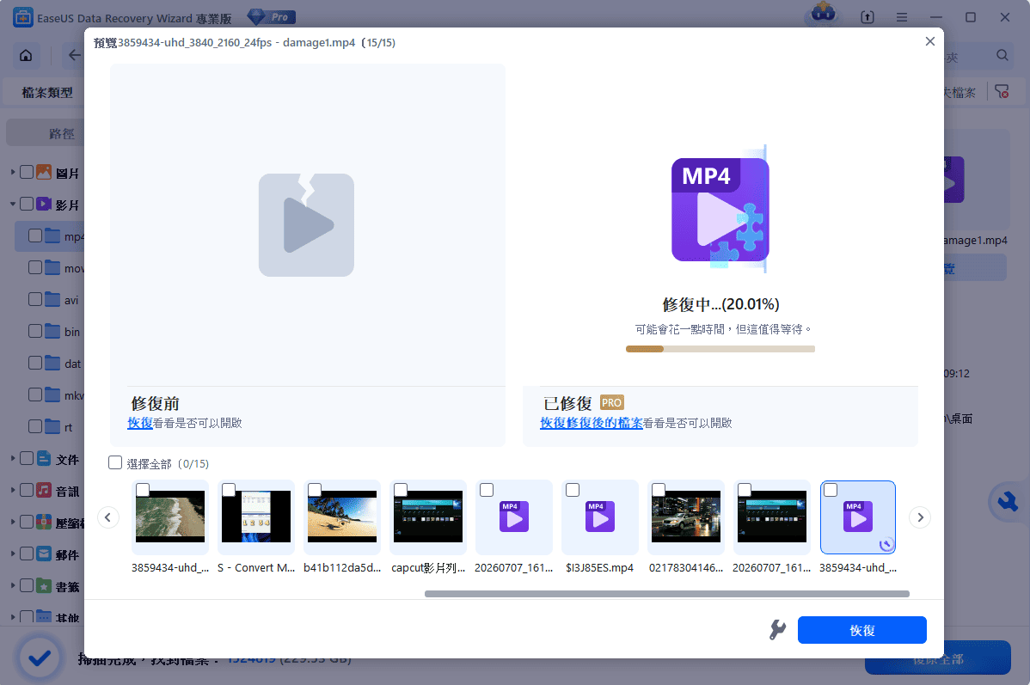Viewport: 1030px width, 685px height.
Task: Click the 音訊 category icon
Action: coord(44,490)
